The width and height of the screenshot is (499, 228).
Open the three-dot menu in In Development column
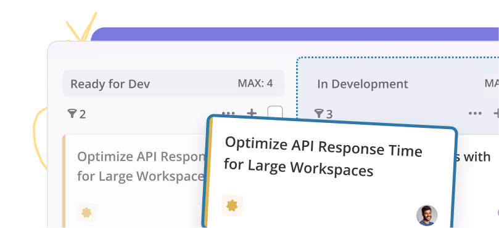475,113
